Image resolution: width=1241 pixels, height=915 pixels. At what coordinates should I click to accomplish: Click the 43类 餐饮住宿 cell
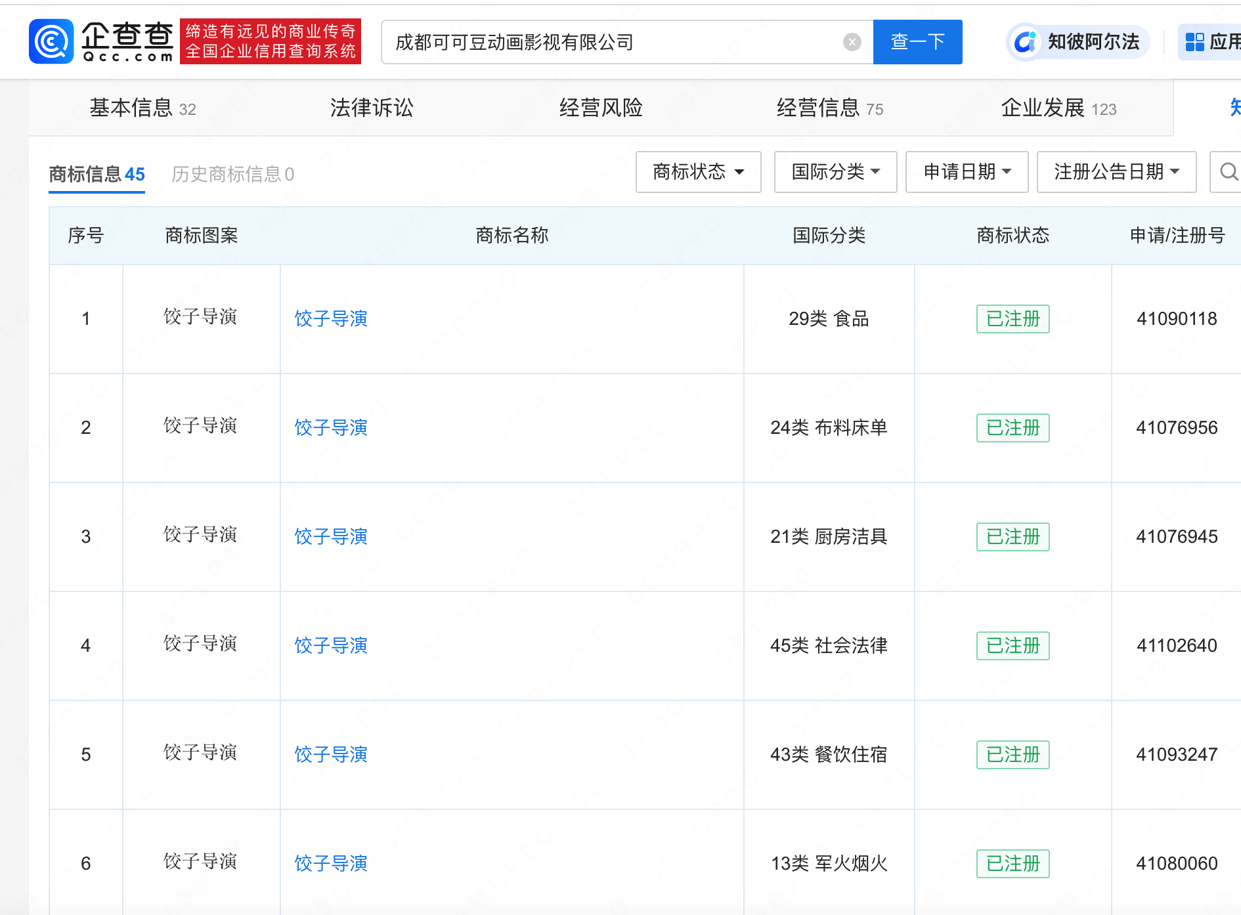point(829,755)
